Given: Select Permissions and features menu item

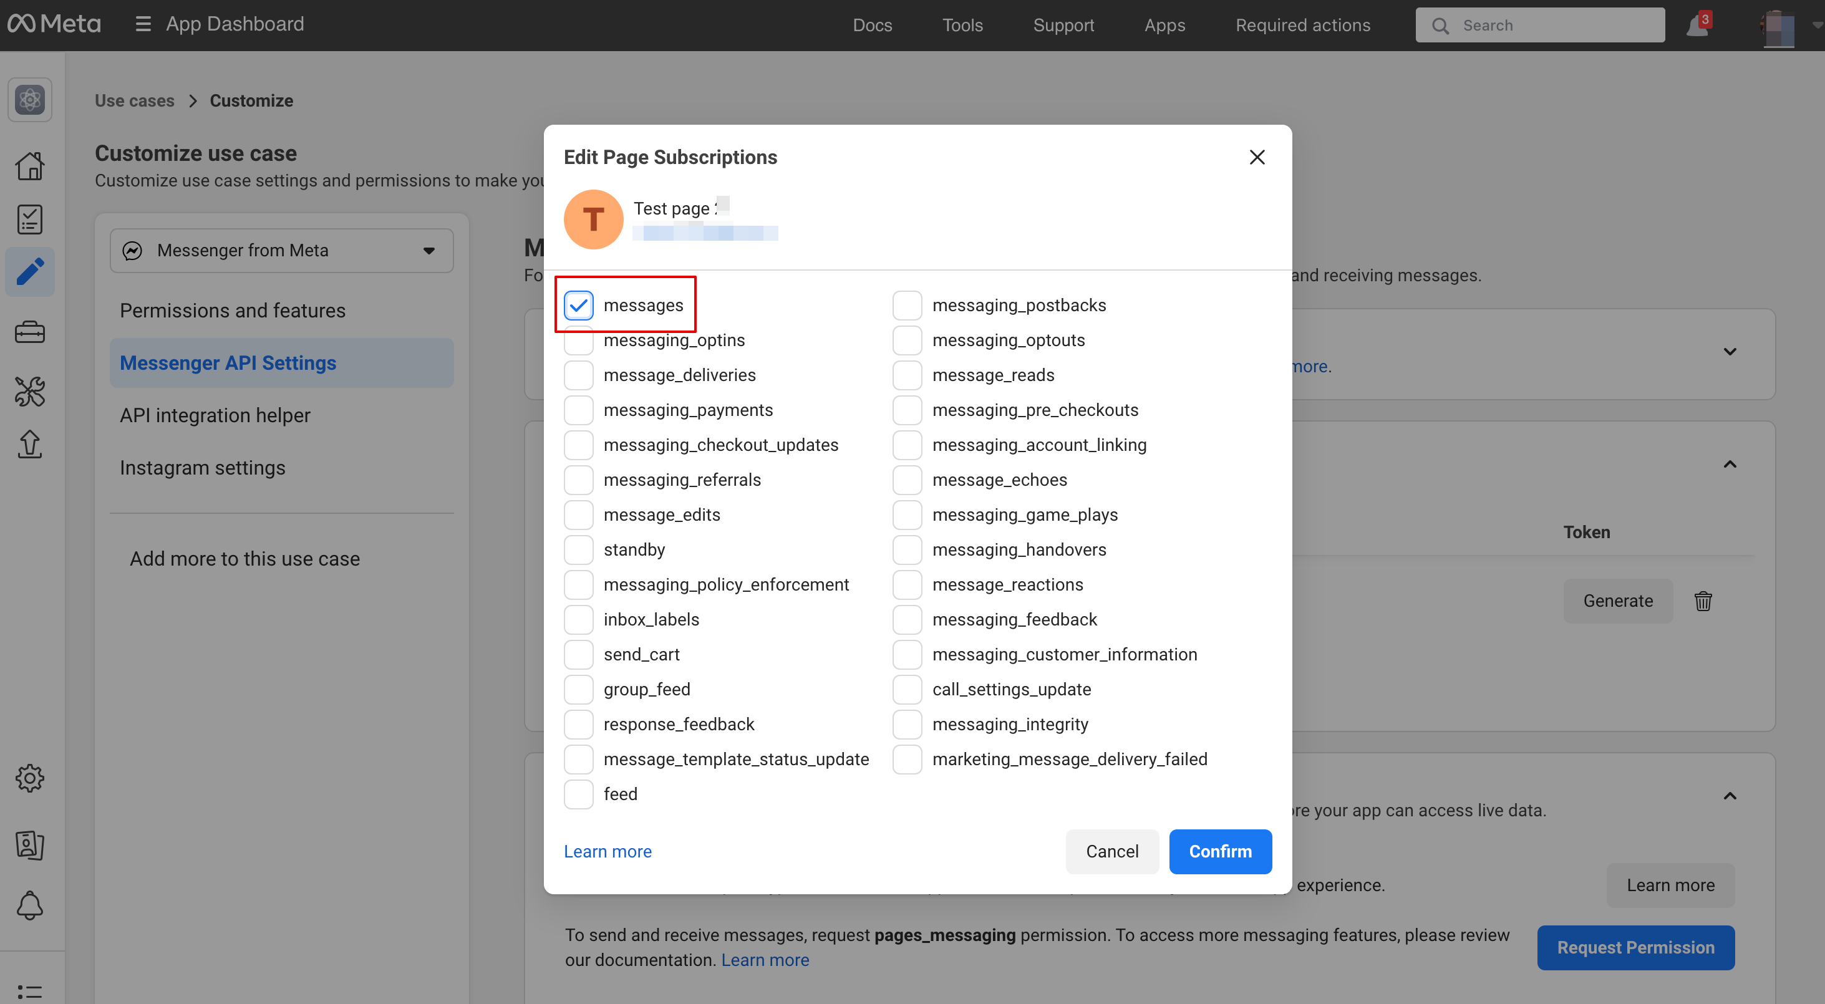Looking at the screenshot, I should (x=233, y=311).
